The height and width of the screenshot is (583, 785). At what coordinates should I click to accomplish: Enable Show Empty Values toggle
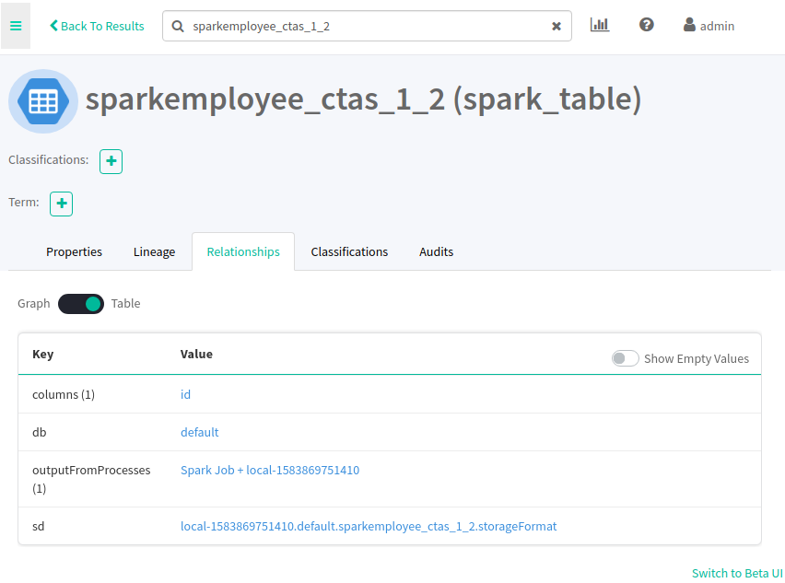pos(625,358)
